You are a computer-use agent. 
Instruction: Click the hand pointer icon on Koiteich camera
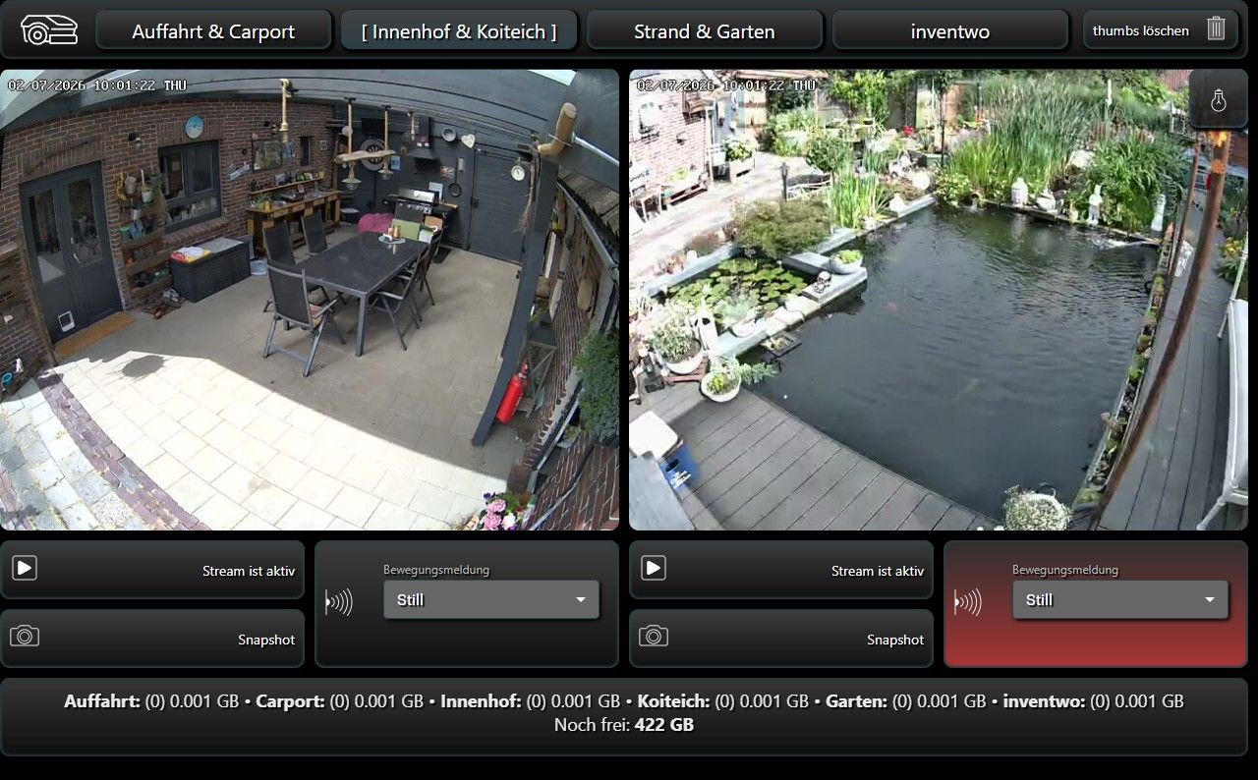1219,99
